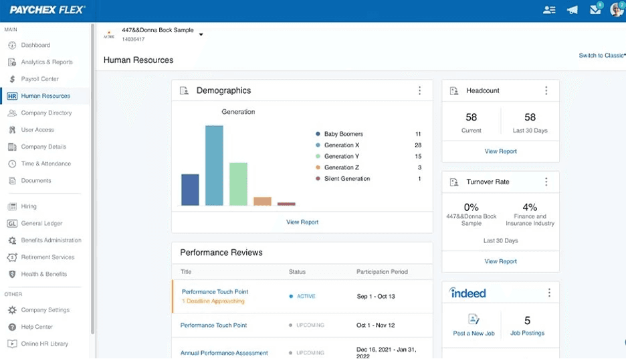Go to Analytics & Reports in sidebar
The height and width of the screenshot is (359, 626).
point(46,62)
